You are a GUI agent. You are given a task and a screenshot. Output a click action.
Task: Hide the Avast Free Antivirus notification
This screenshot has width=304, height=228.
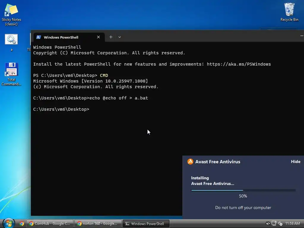pyautogui.click(x=295, y=162)
